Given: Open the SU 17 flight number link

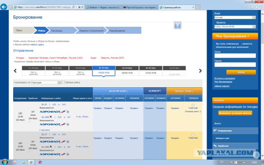Looking at the screenshot, I should (x=44, y=134).
